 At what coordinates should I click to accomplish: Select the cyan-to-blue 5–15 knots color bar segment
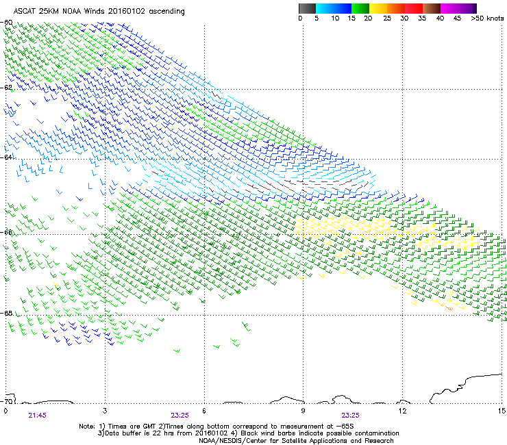334,8
